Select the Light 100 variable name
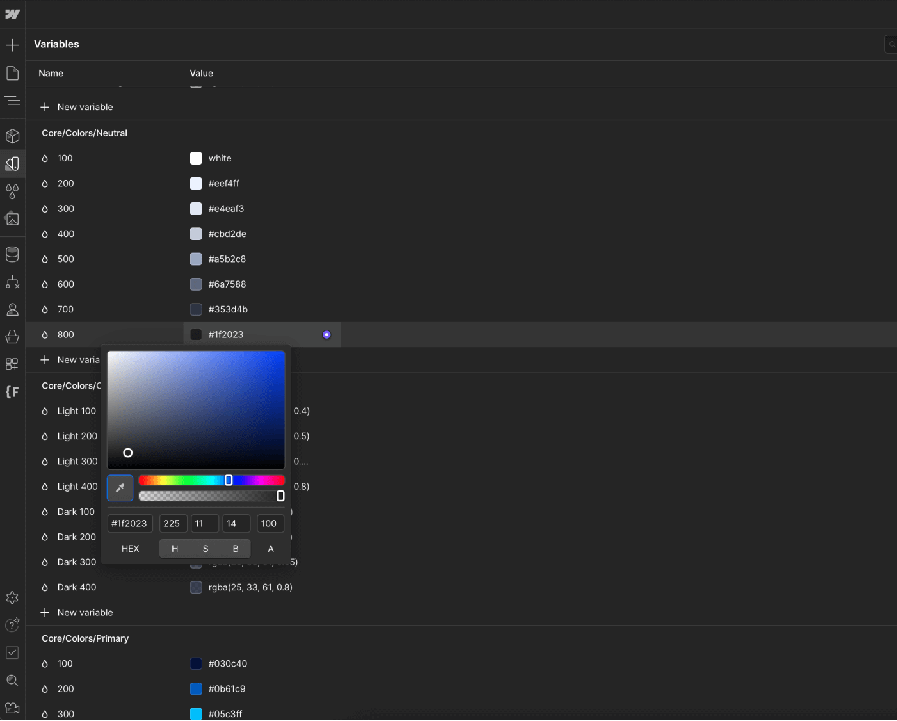Image resolution: width=897 pixels, height=721 pixels. coord(77,411)
